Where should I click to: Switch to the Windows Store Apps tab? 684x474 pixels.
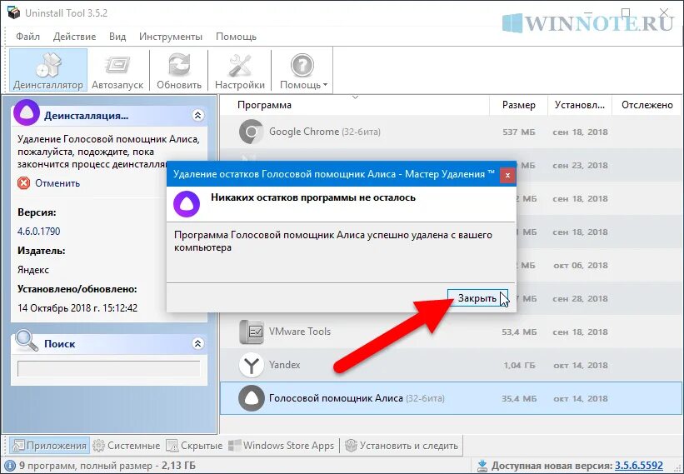(282, 445)
